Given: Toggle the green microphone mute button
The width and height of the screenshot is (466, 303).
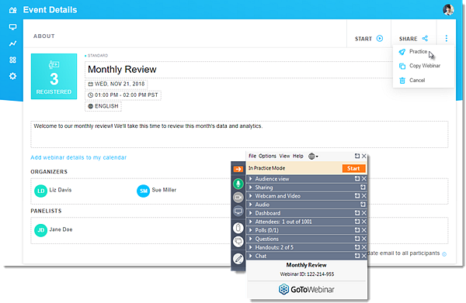Looking at the screenshot, I should (x=238, y=184).
